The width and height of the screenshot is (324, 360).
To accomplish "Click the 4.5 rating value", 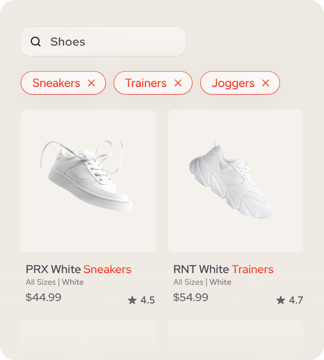I will click(x=148, y=300).
